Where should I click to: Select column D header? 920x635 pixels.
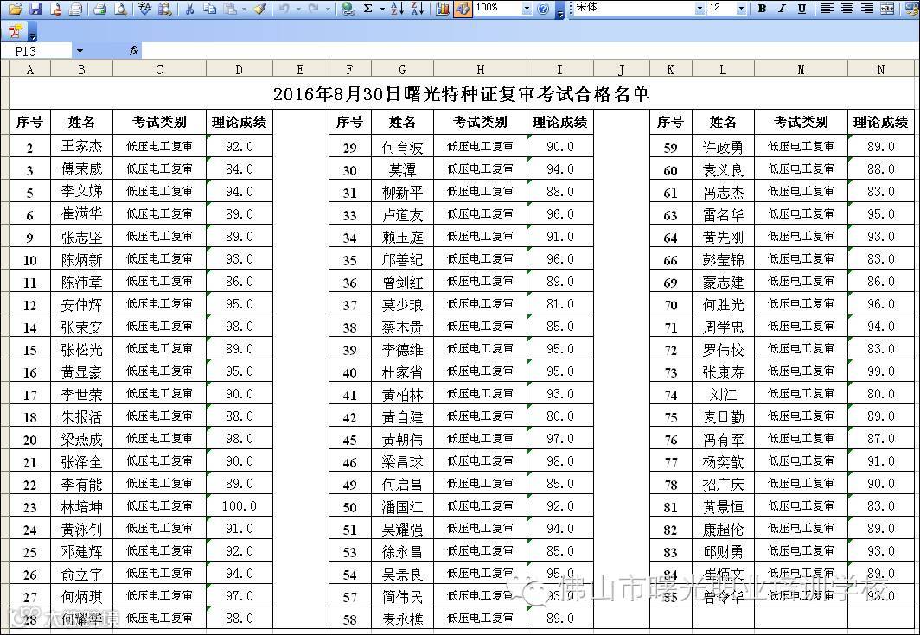[239, 69]
